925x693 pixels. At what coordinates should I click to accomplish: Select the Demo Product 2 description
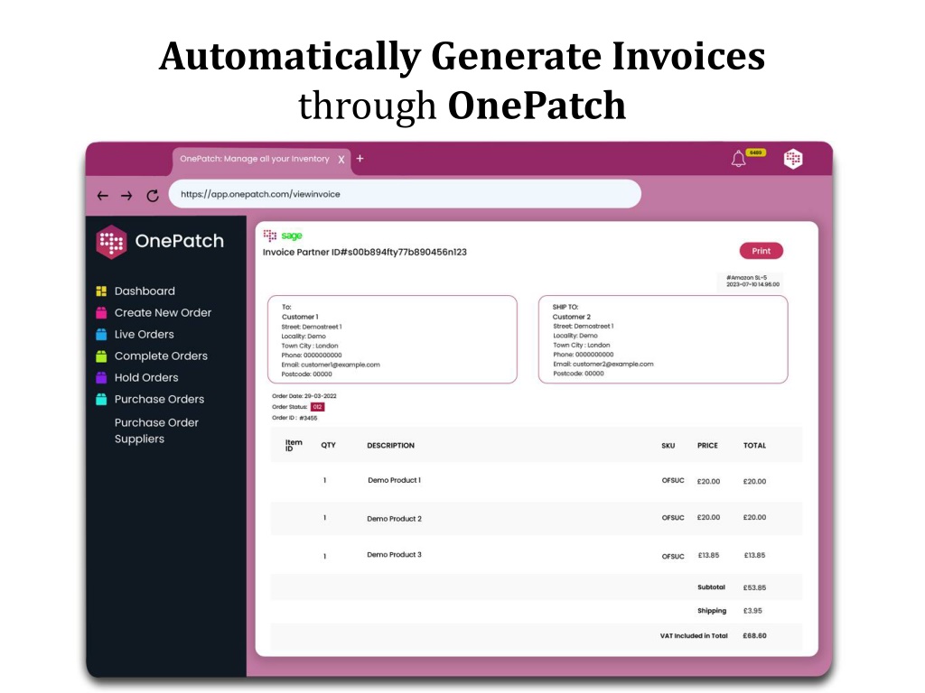pos(394,519)
